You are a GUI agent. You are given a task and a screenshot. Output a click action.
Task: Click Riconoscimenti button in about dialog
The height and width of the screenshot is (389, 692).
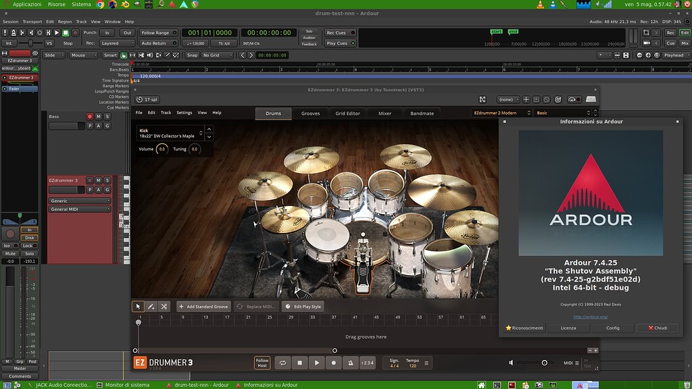(x=524, y=328)
